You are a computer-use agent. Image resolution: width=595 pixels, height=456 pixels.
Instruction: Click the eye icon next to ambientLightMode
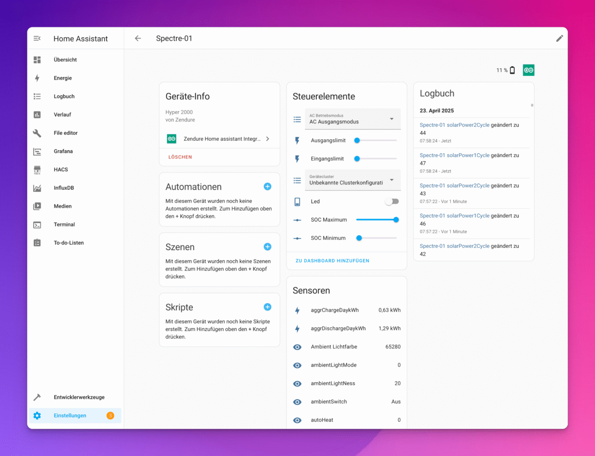[x=297, y=365]
